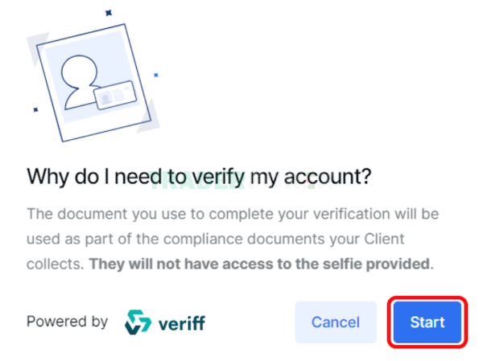The height and width of the screenshot is (361, 483).
Task: Click tiny portrait inside the ID card
Action: coord(105,99)
